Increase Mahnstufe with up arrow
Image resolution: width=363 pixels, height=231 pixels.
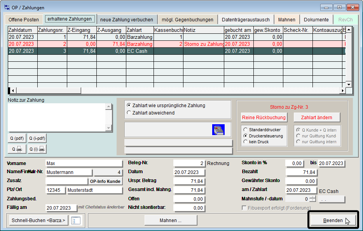pos(312,197)
